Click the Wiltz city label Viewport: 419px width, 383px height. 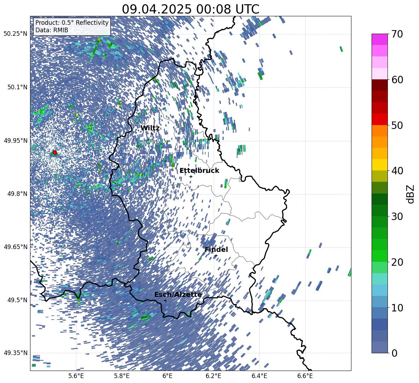click(150, 128)
